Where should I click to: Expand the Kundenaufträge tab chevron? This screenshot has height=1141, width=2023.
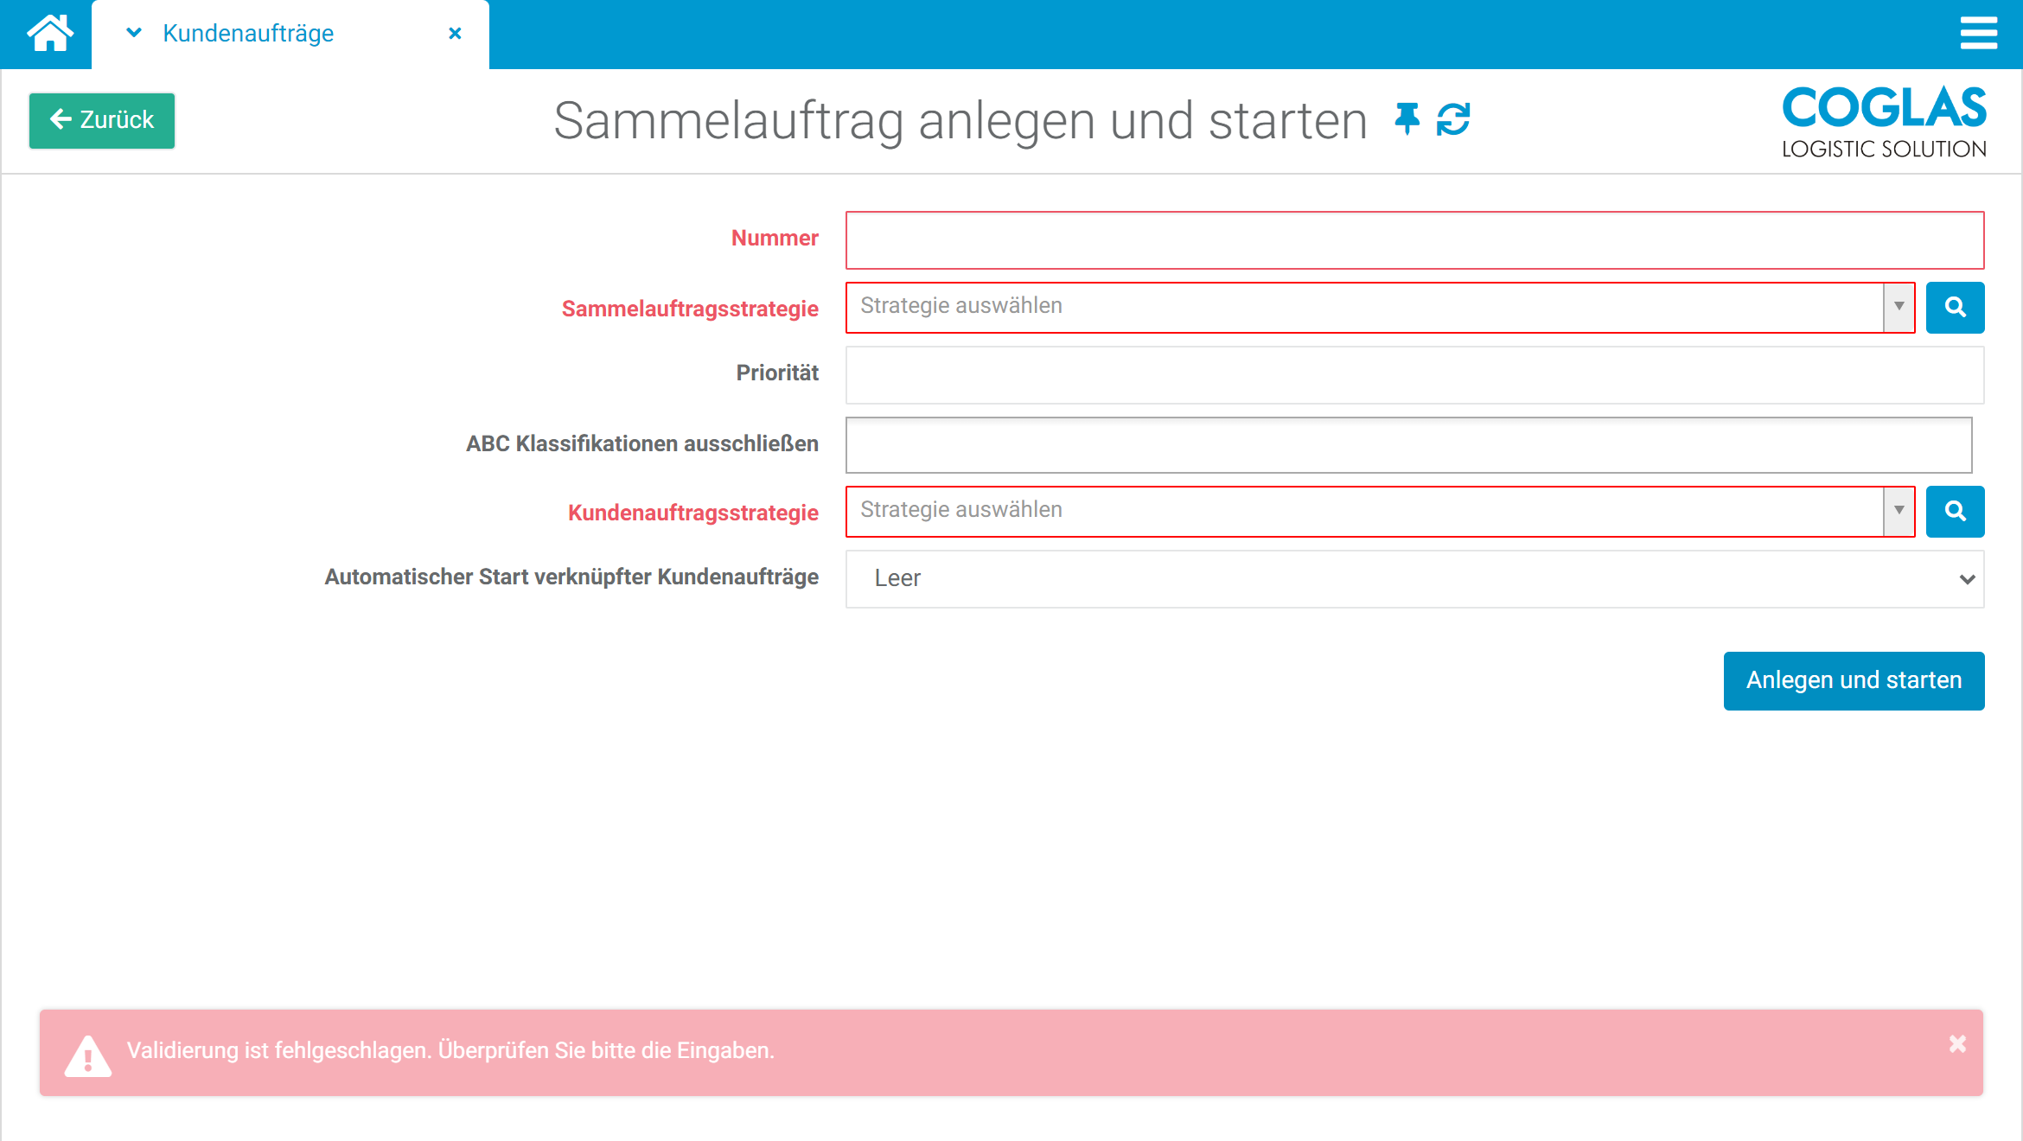pos(132,33)
